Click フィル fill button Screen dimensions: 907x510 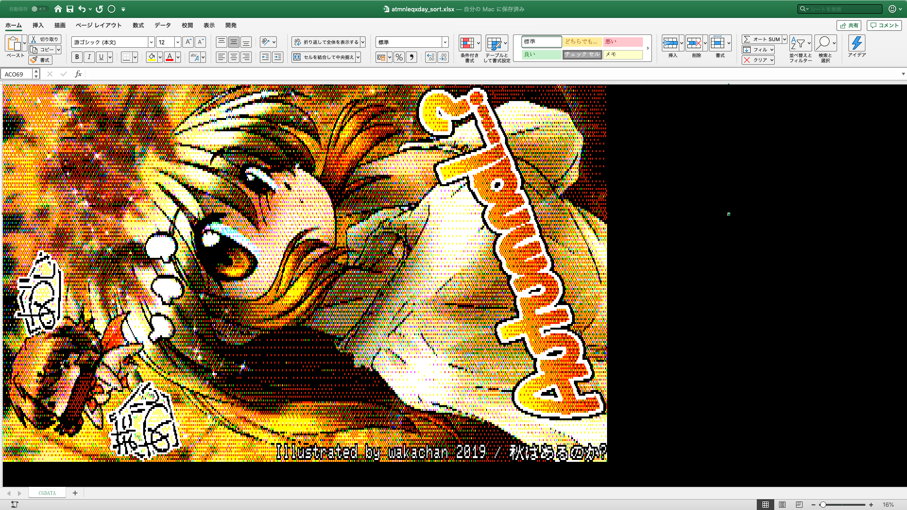pos(758,50)
